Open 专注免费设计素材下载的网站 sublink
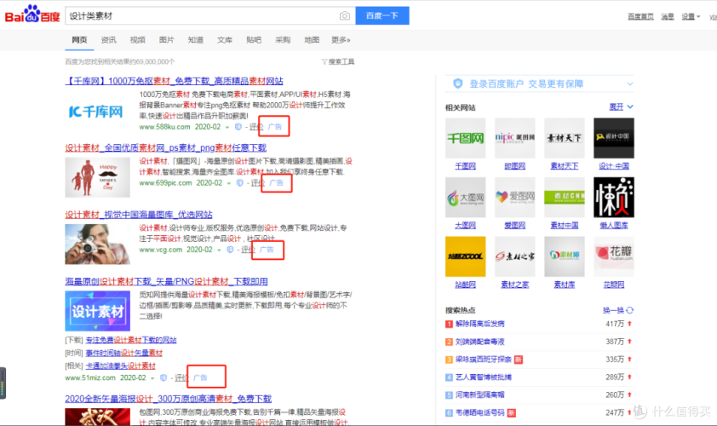This screenshot has width=717, height=426. point(131,340)
